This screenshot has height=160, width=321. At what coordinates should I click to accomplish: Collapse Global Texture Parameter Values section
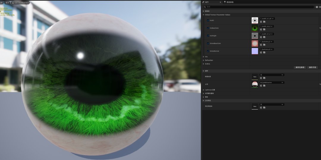pyautogui.click(x=204, y=15)
